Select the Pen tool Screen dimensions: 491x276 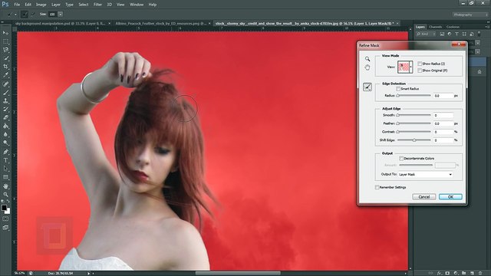(5, 152)
